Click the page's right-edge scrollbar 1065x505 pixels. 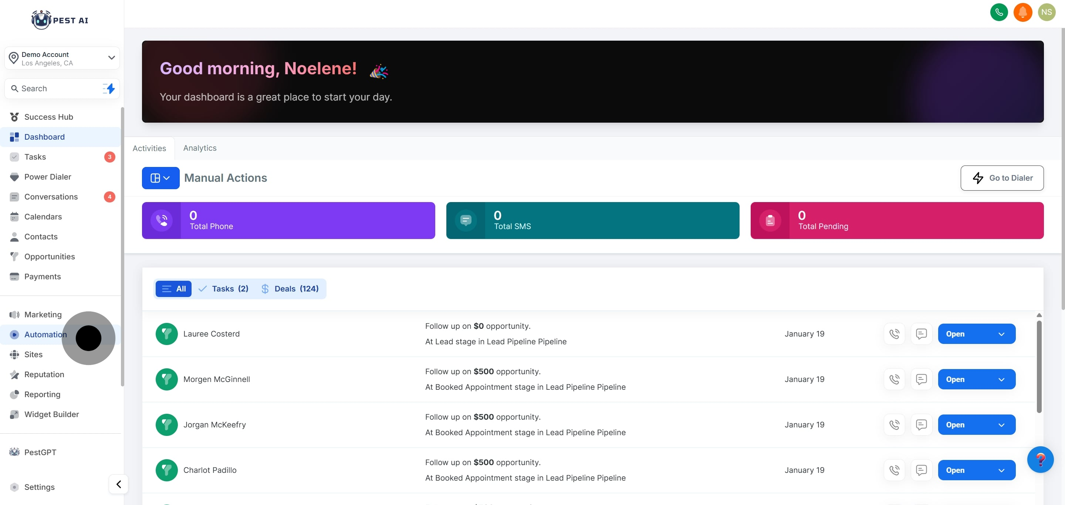click(x=1062, y=169)
